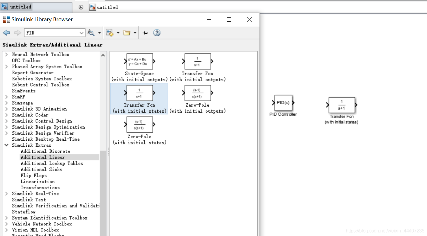
Task: Open Library Browser help
Action: click(x=157, y=33)
